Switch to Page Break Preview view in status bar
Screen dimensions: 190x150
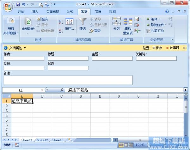[x=131, y=145]
